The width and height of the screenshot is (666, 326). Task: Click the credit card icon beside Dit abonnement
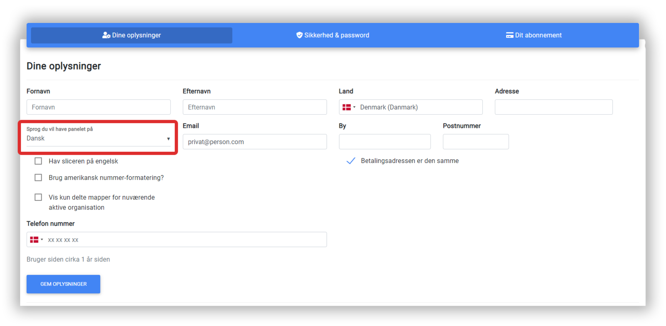click(x=509, y=35)
